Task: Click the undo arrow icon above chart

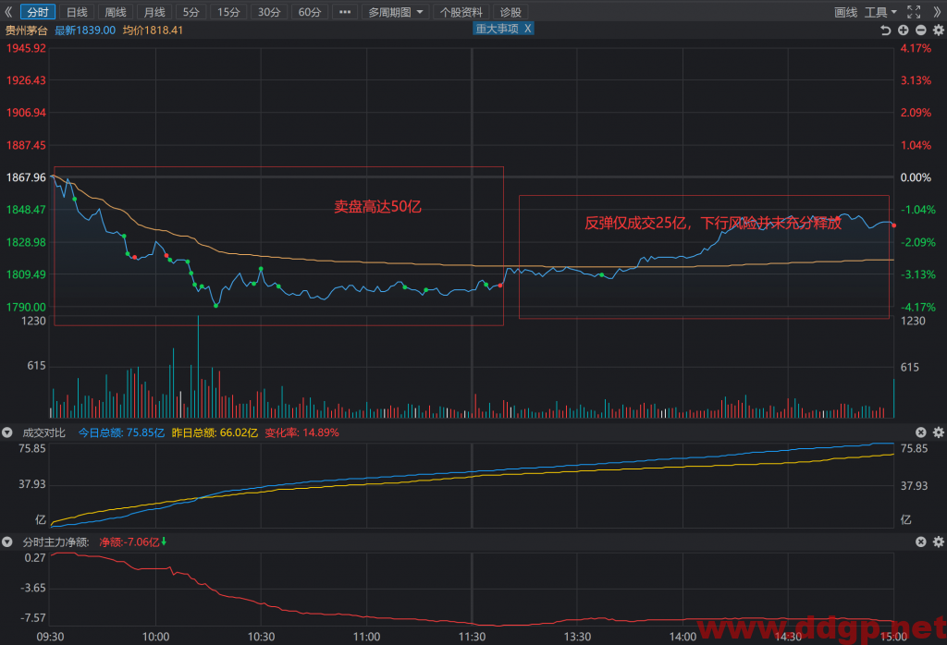Action: (885, 30)
